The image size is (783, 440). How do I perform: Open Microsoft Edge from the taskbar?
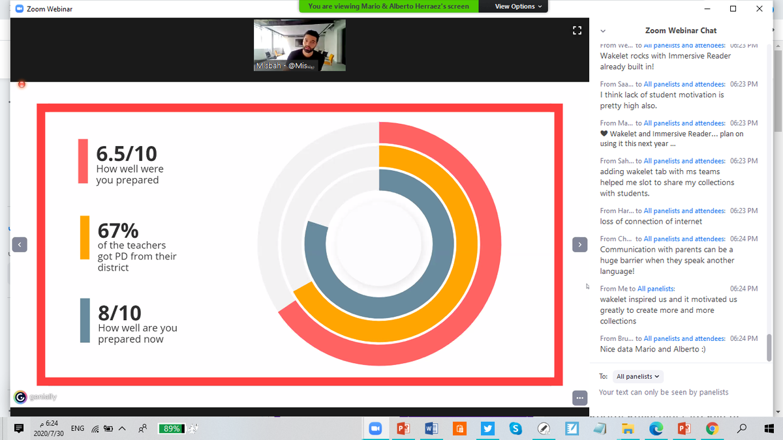click(656, 428)
